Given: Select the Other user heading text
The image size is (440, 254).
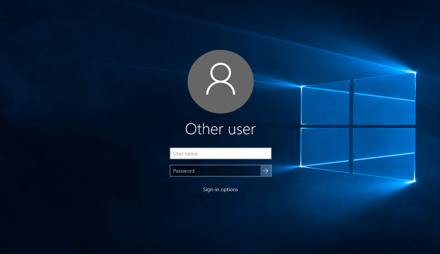Looking at the screenshot, I should (x=220, y=129).
